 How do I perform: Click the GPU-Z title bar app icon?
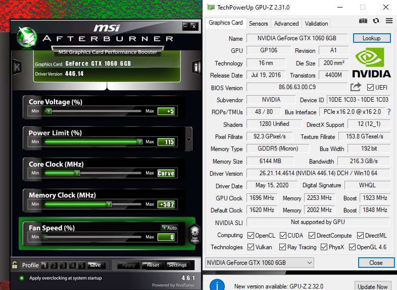pos(211,8)
